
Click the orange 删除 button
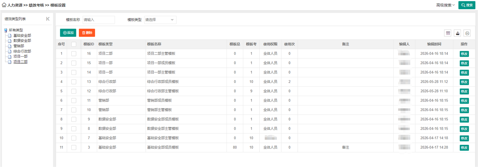87,33
